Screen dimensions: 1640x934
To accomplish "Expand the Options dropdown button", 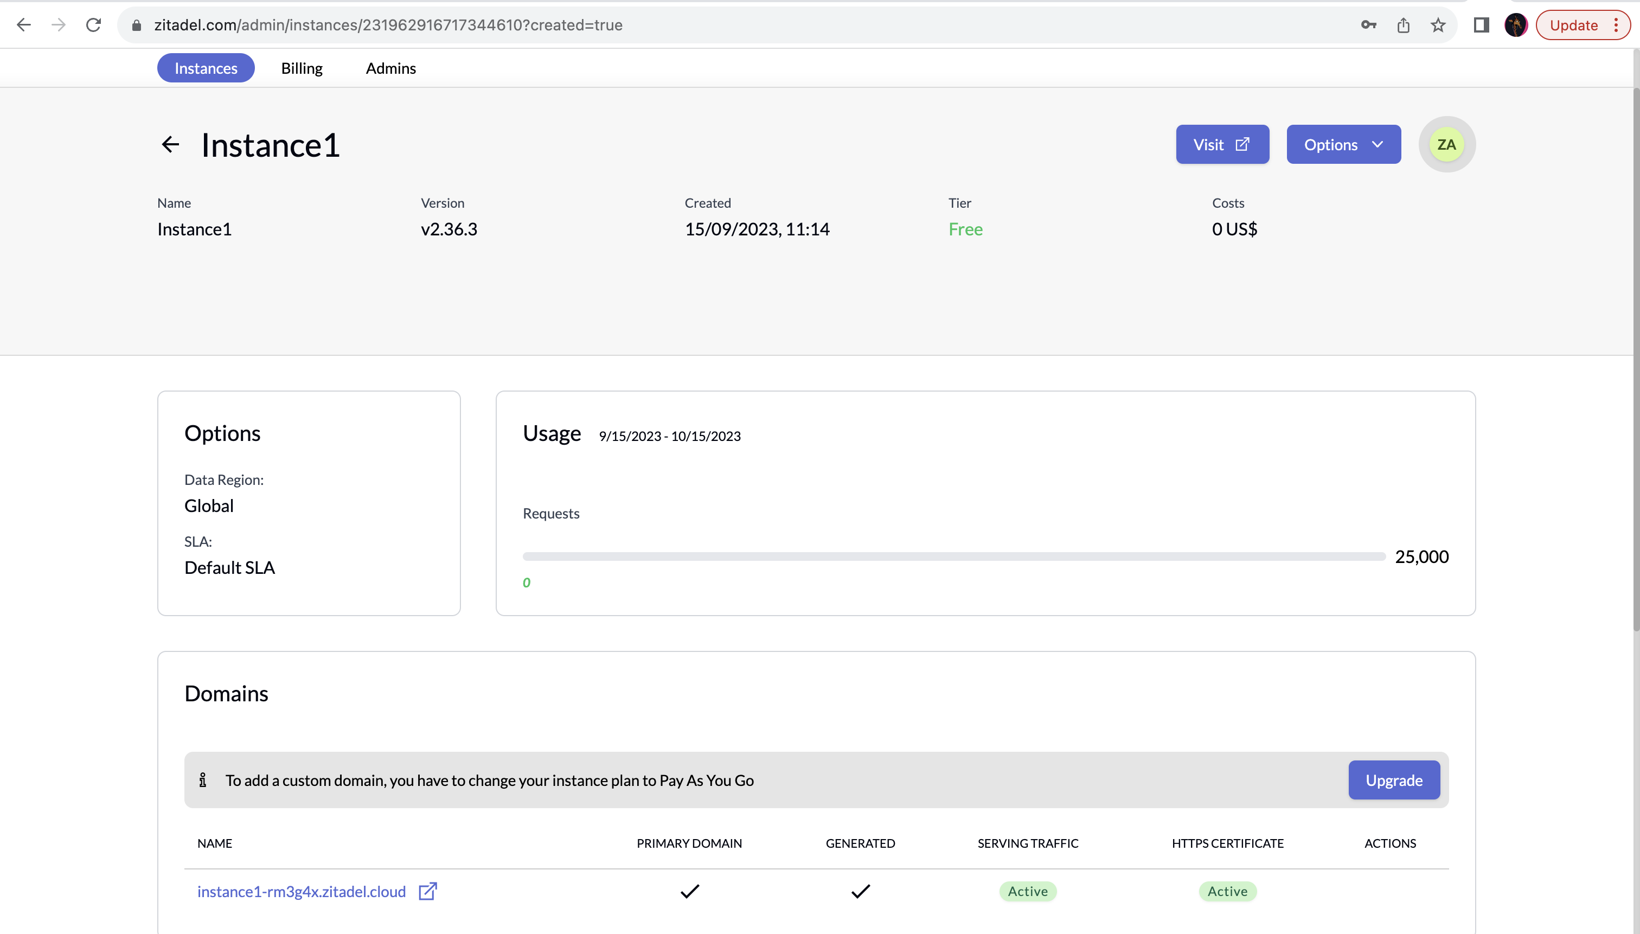I will (x=1343, y=144).
